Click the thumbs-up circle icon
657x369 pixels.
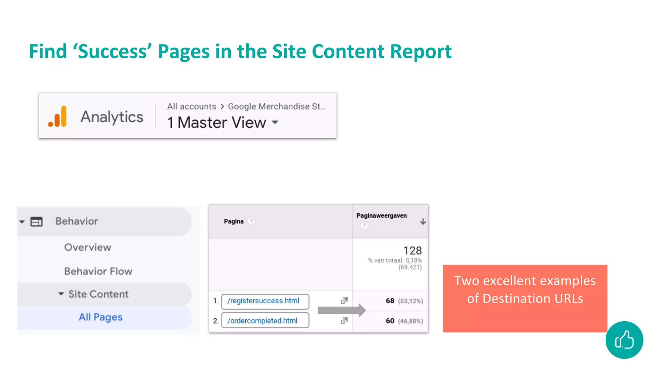[x=624, y=340]
